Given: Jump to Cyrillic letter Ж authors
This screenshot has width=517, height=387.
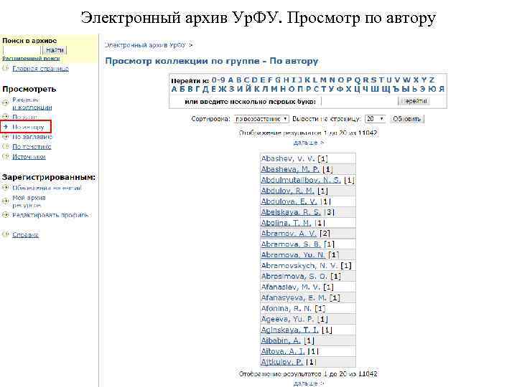Looking at the screenshot, I should pos(223,89).
